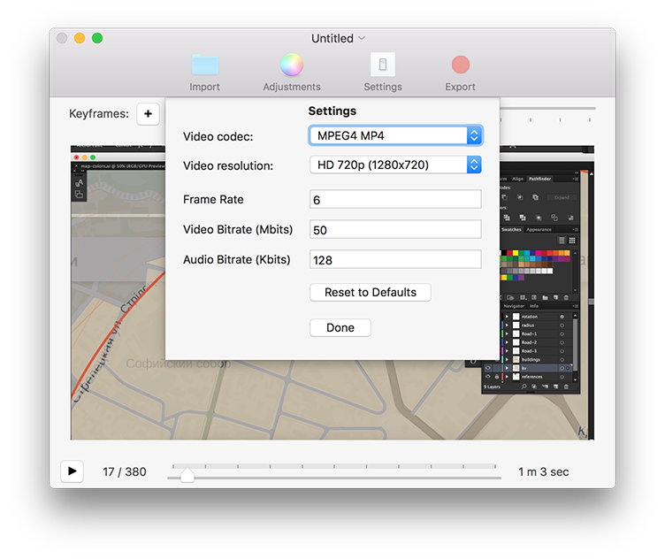Open the Video codec dropdown
This screenshot has height=559, width=665.
(395, 135)
